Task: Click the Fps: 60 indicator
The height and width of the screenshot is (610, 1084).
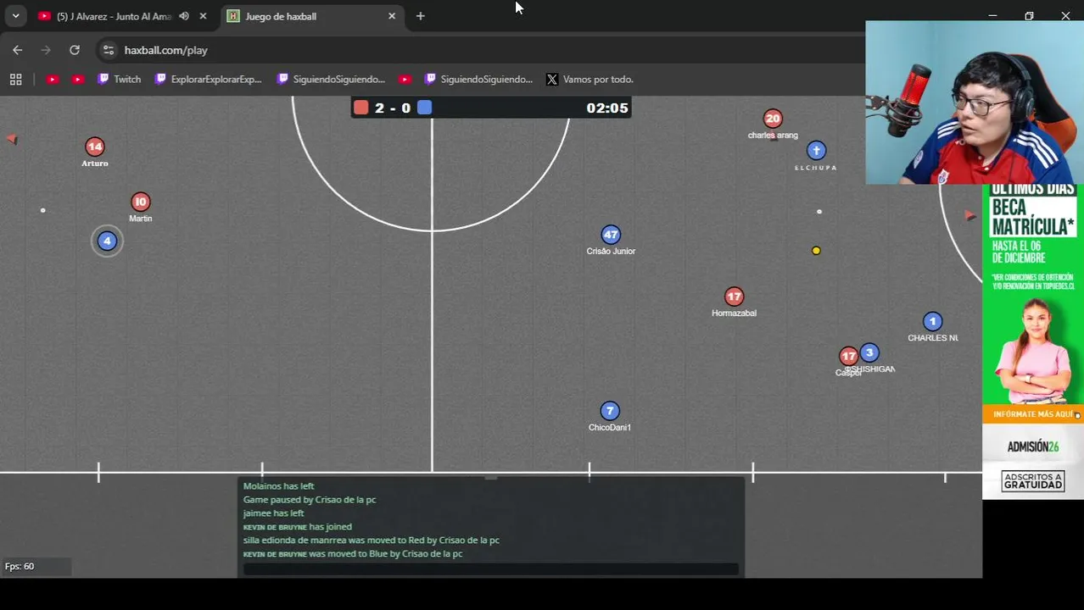Action: click(20, 566)
